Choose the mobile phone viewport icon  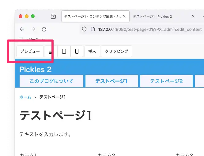click(77, 51)
